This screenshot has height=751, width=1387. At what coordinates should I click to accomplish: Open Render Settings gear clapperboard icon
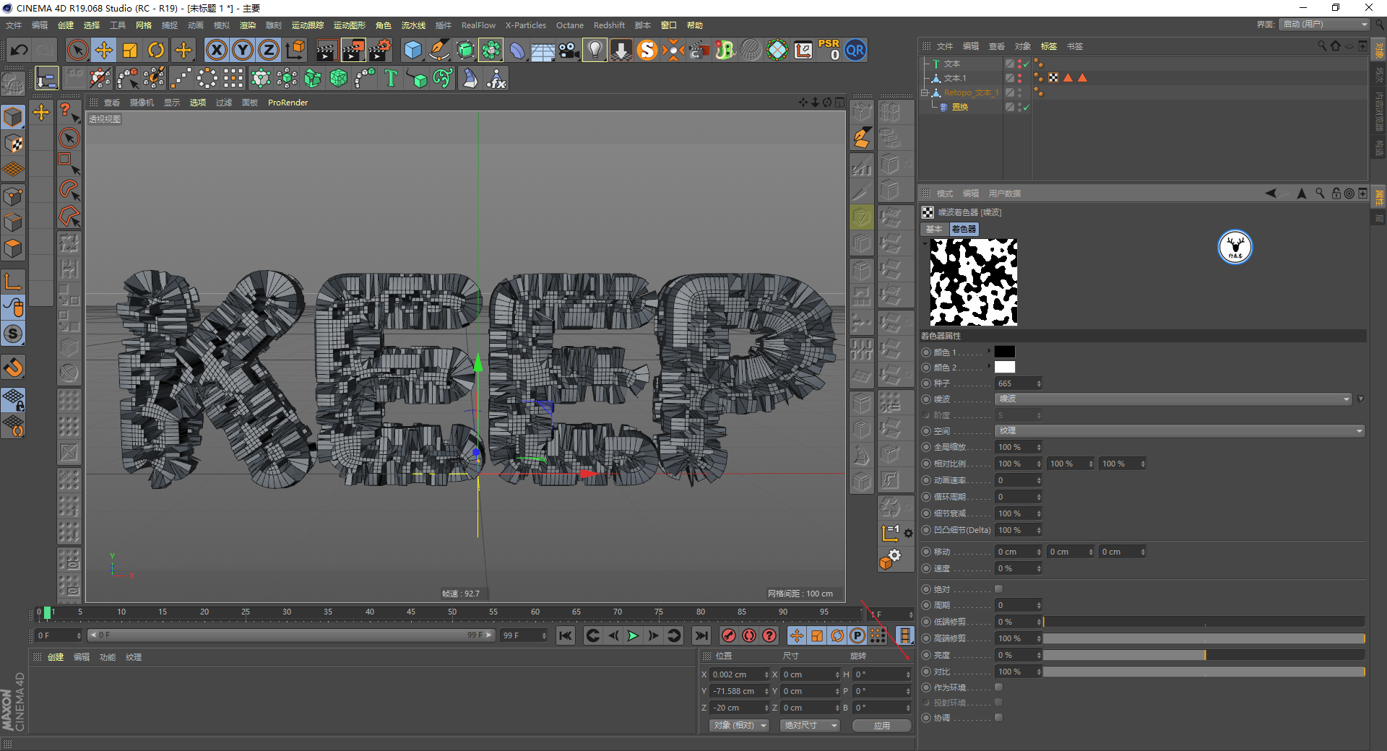pyautogui.click(x=380, y=50)
